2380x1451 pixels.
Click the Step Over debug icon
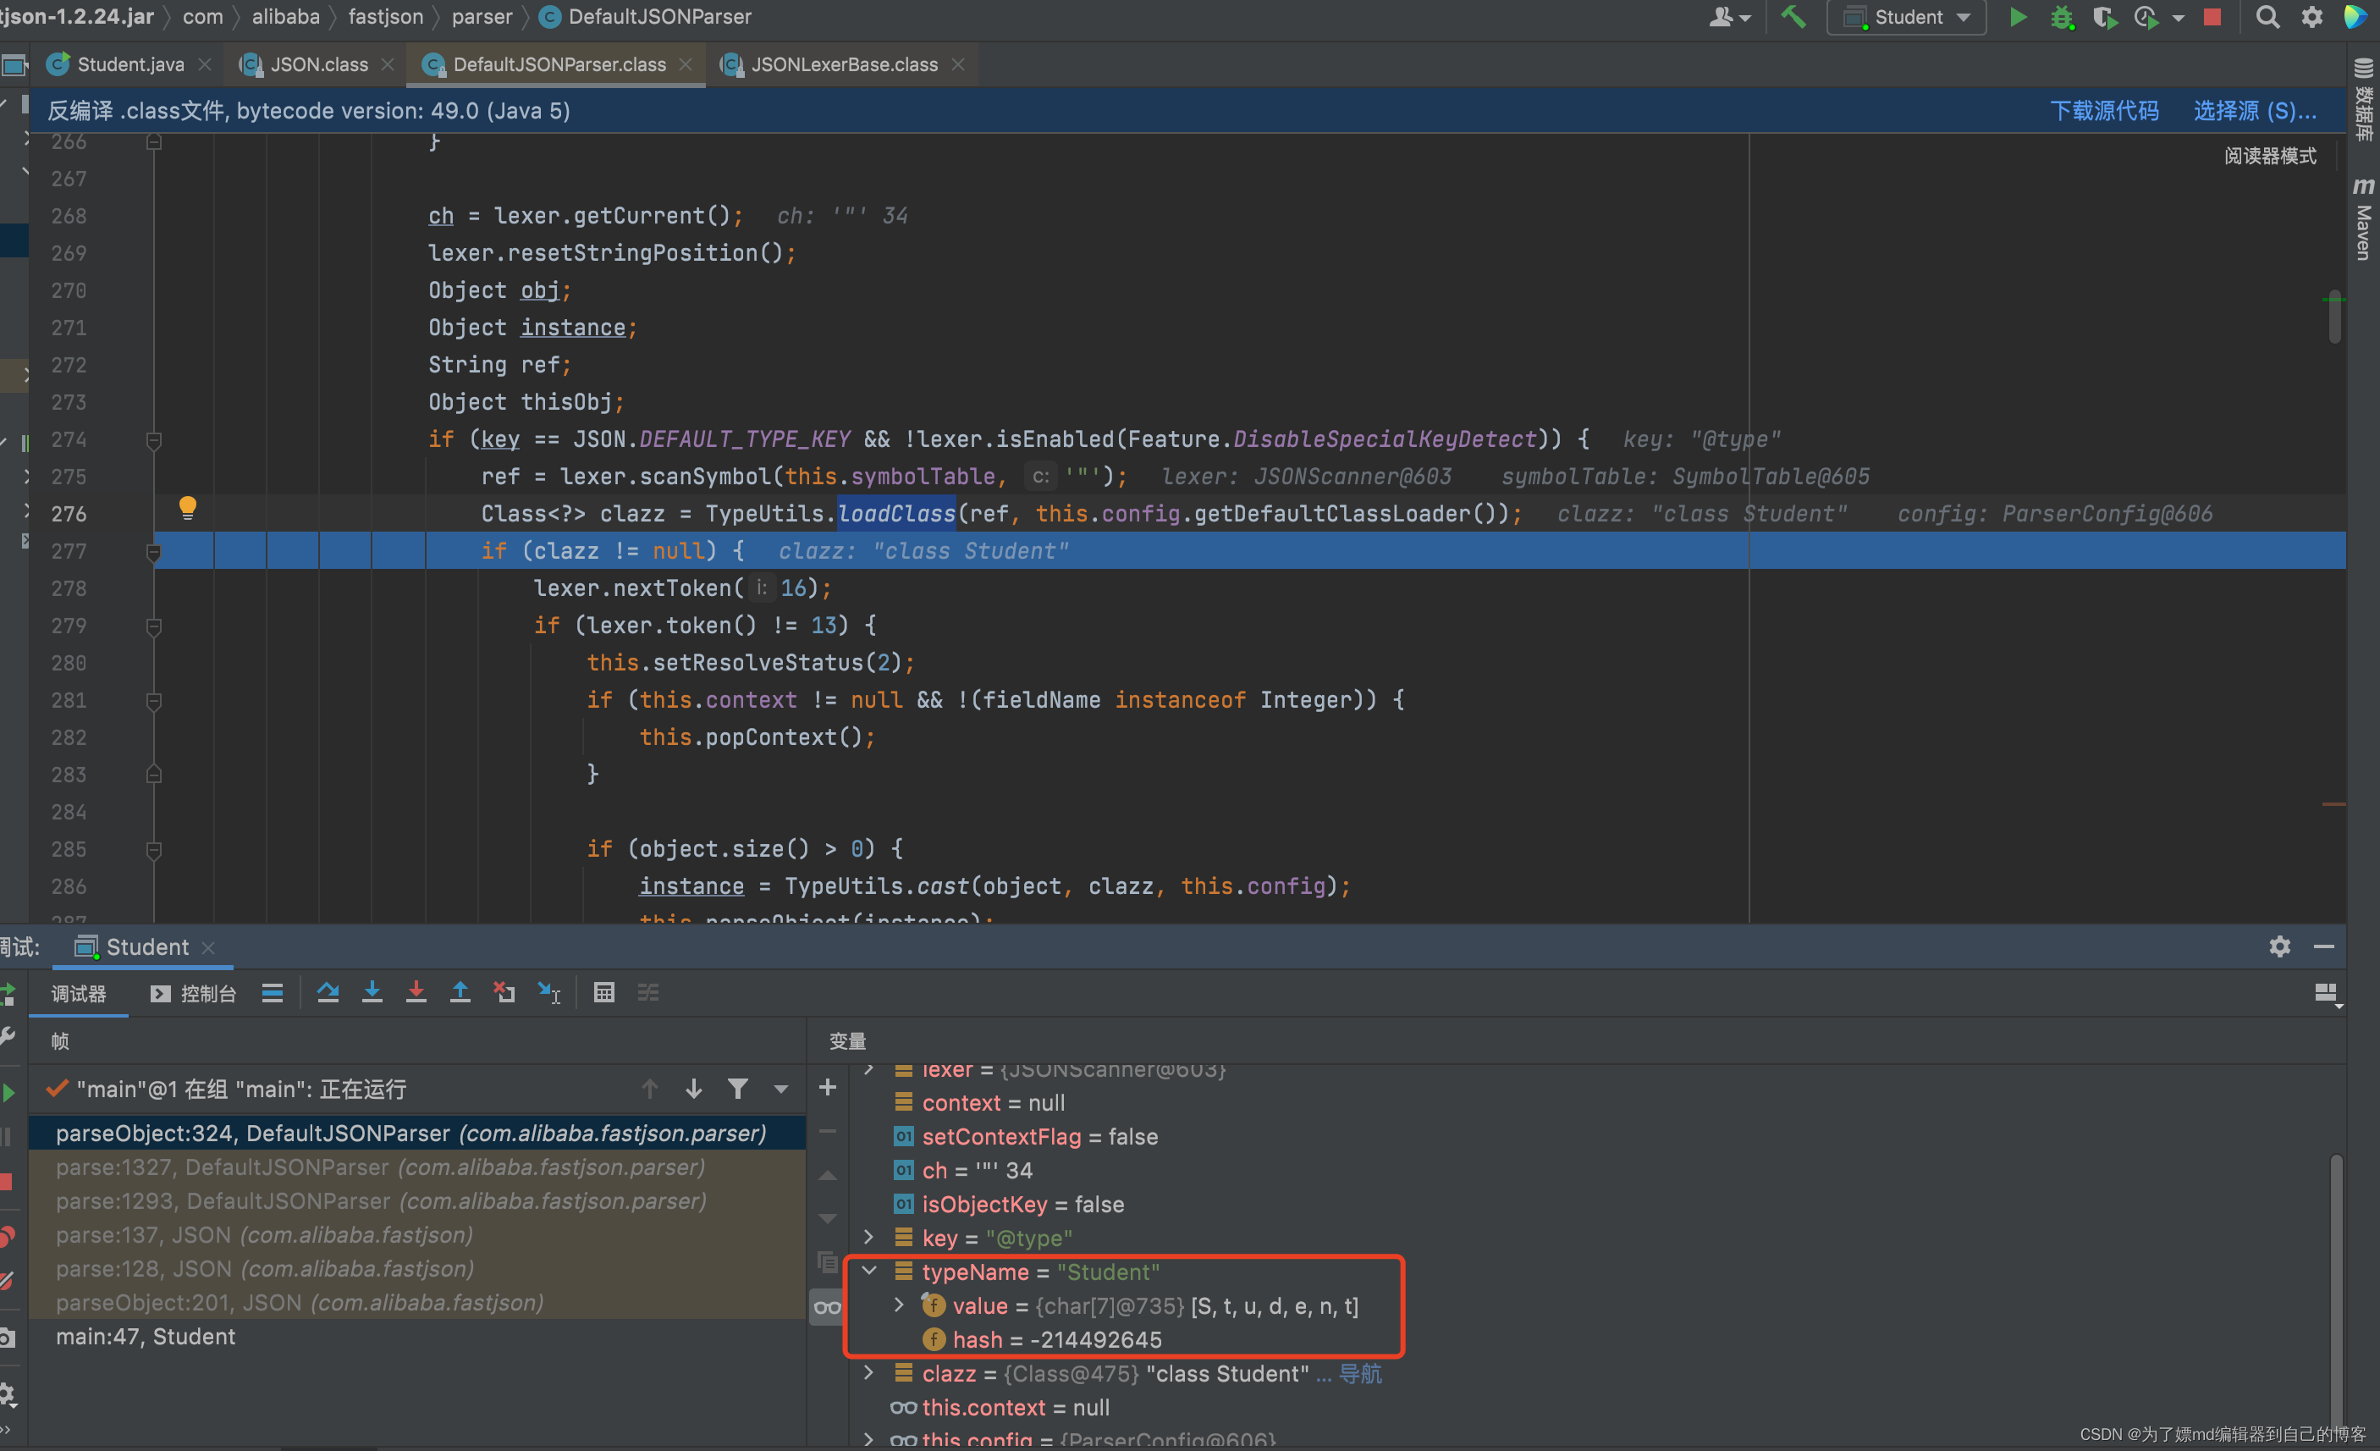pyautogui.click(x=328, y=993)
